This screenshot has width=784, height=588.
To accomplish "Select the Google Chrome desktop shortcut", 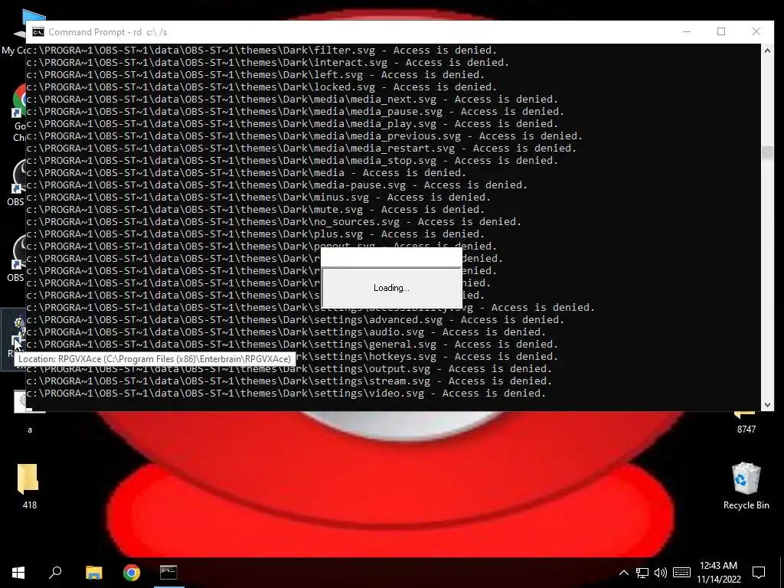I will (x=20, y=113).
